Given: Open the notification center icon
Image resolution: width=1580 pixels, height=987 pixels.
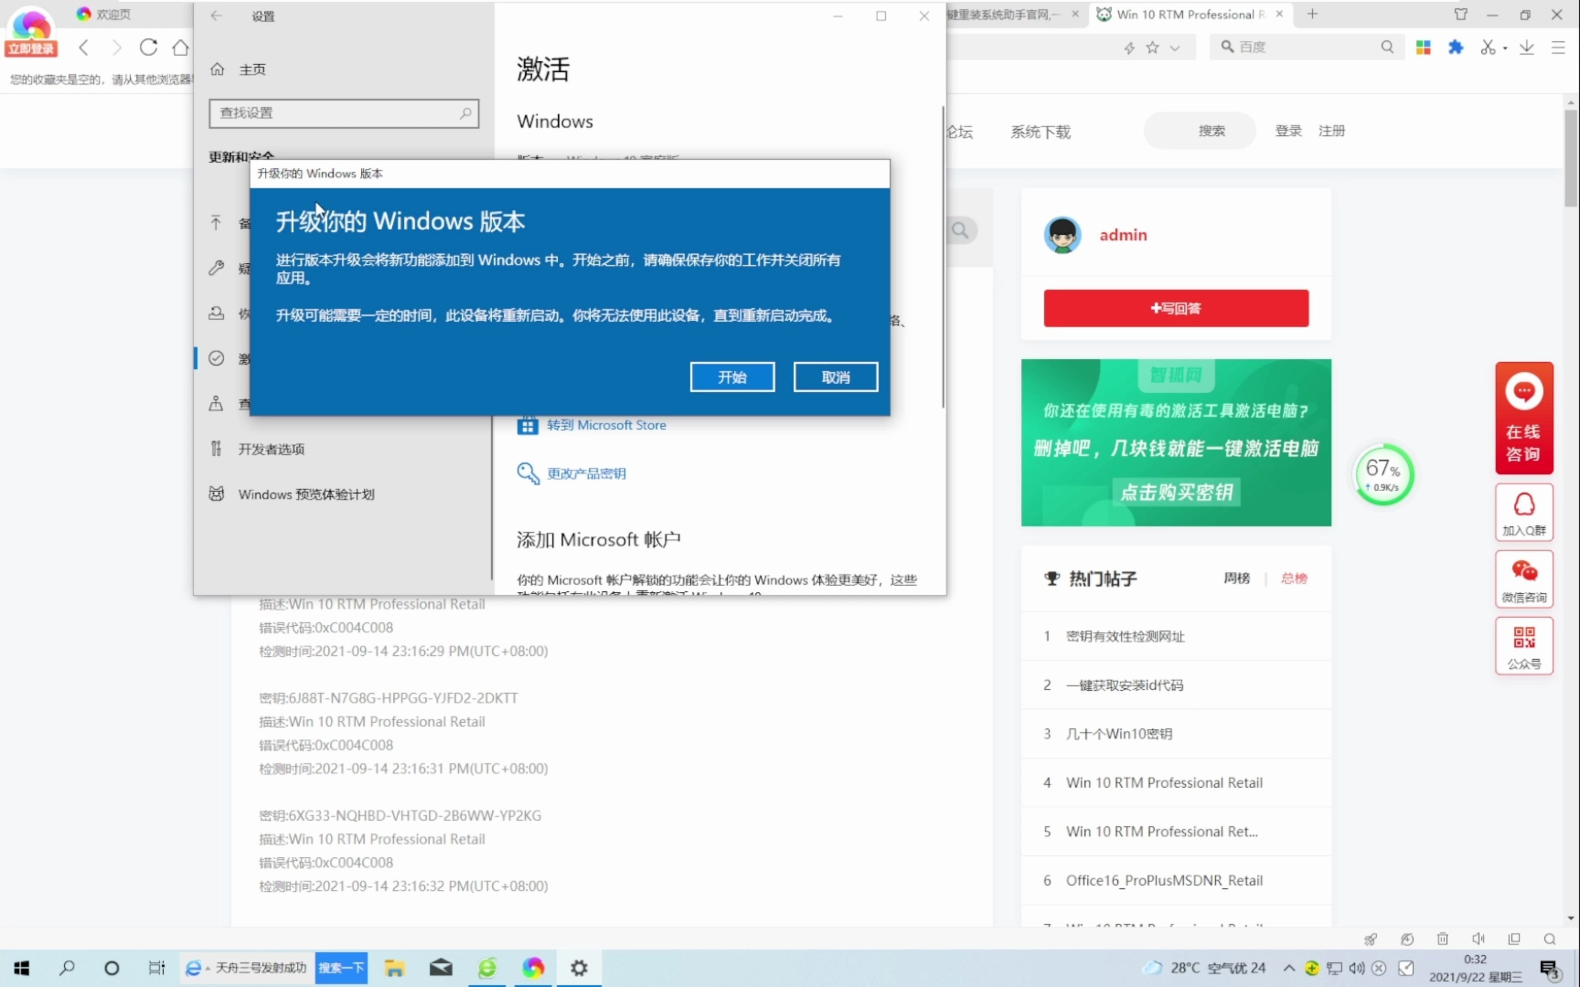Looking at the screenshot, I should tap(1550, 969).
